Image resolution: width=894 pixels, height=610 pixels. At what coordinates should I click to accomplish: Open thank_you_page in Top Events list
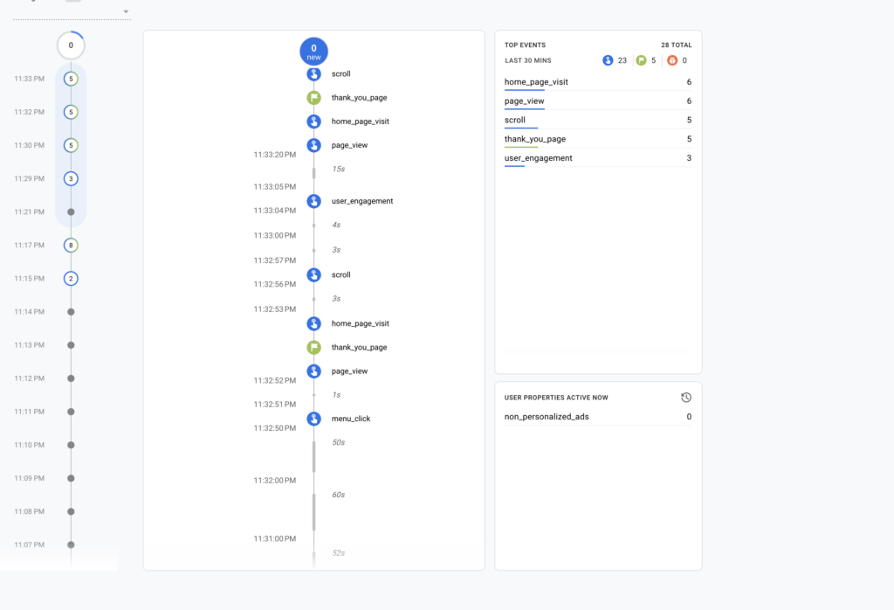click(533, 139)
